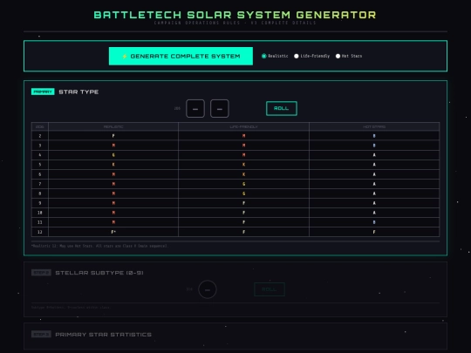Screen dimensions: 471x353
Task: Click the Battletech Solar System Generator title
Action: pos(235,15)
